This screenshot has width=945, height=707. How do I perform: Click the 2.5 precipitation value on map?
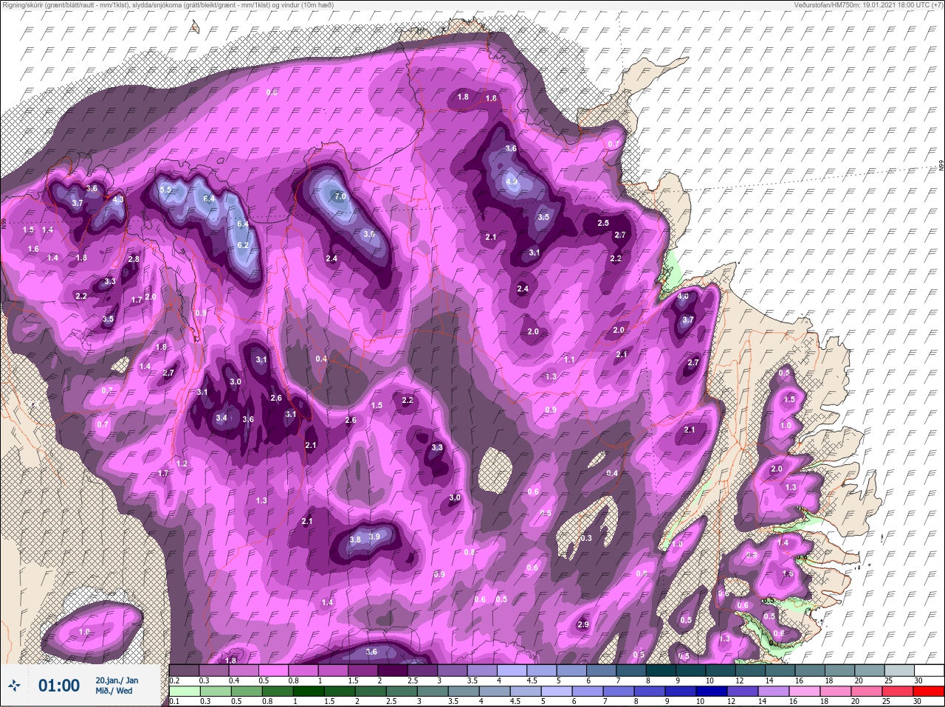click(603, 224)
